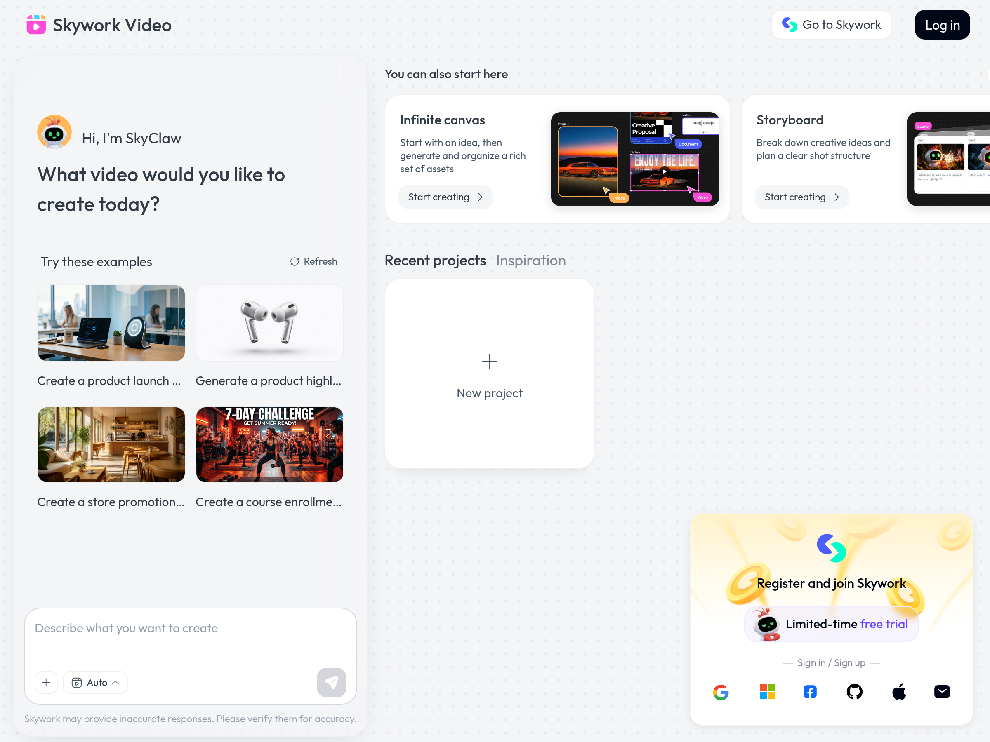Start creating with Infinite canvas

pyautogui.click(x=445, y=197)
